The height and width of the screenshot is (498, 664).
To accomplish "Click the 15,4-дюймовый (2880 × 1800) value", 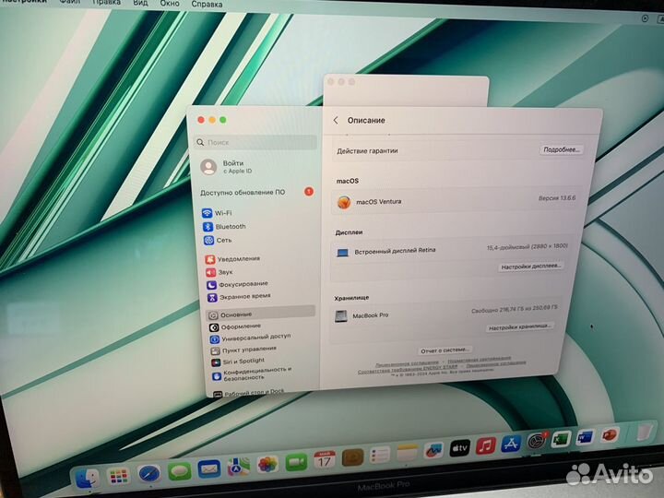I will point(528,246).
